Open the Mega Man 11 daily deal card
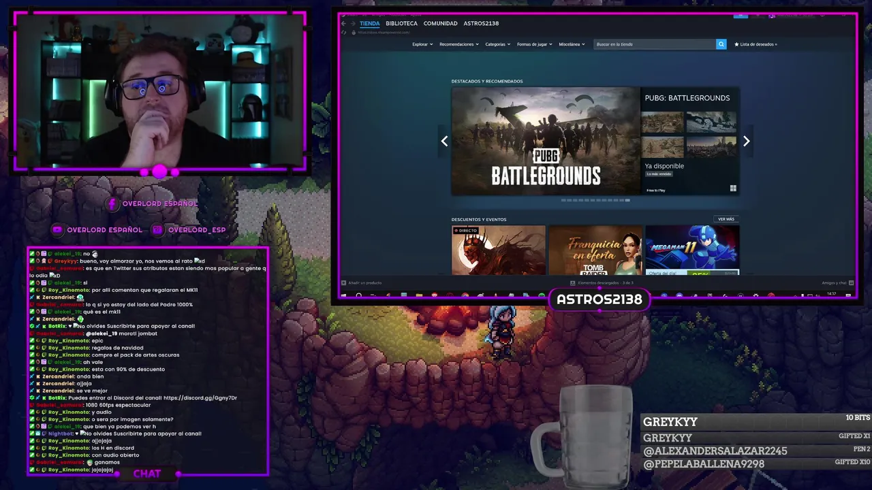 pyautogui.click(x=692, y=250)
